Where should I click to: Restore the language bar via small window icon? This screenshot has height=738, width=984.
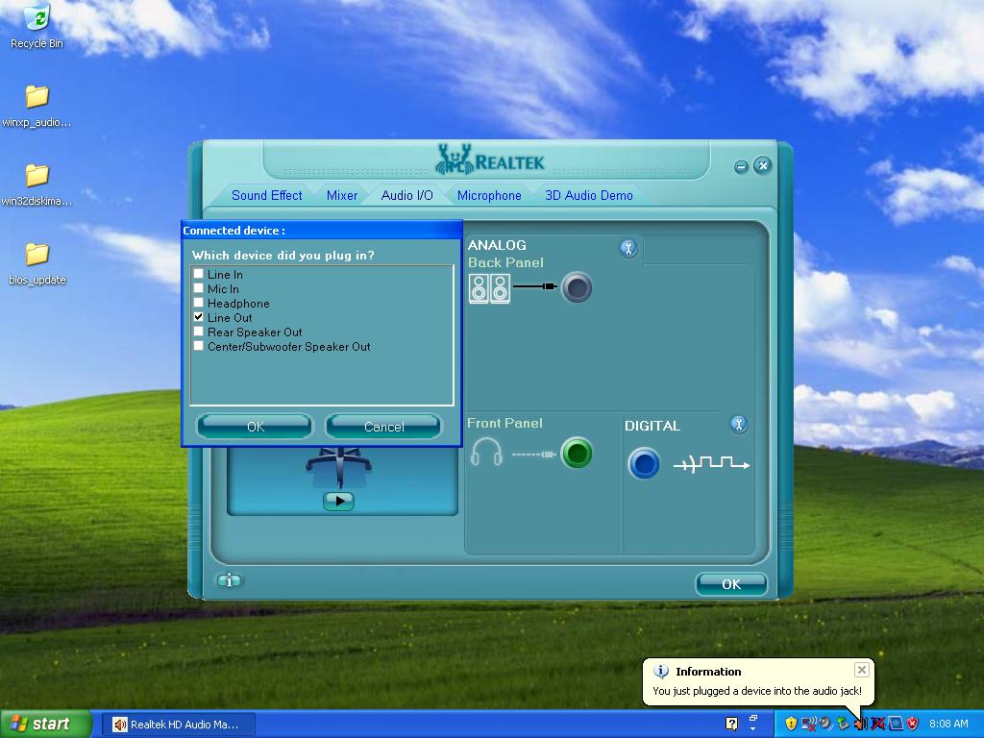[x=753, y=718]
